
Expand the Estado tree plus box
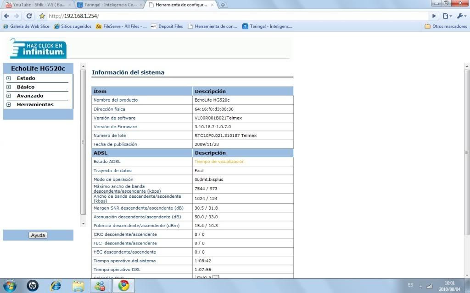(x=9, y=78)
